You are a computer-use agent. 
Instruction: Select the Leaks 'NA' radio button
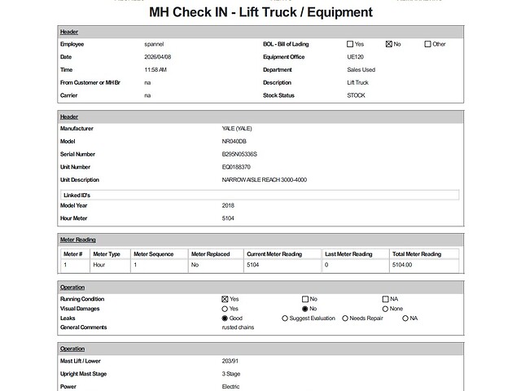tap(405, 319)
